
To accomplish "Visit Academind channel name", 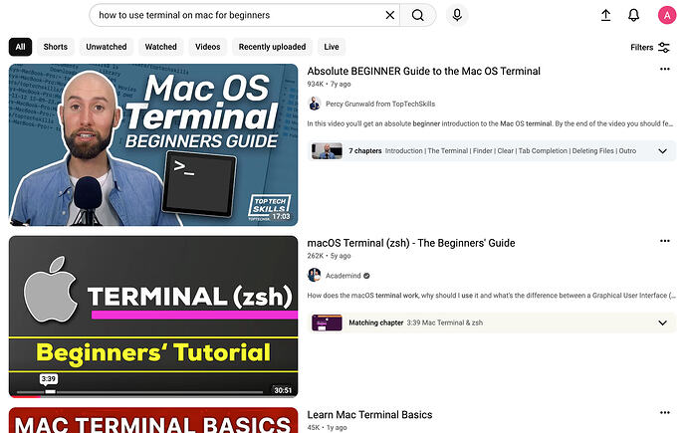I will (x=343, y=276).
